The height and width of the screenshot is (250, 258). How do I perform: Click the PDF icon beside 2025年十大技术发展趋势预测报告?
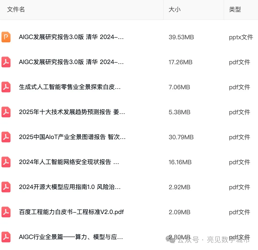tap(6, 112)
